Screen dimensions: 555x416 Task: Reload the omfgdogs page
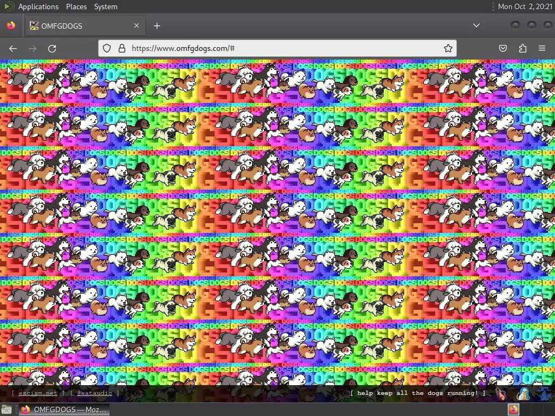coord(52,48)
